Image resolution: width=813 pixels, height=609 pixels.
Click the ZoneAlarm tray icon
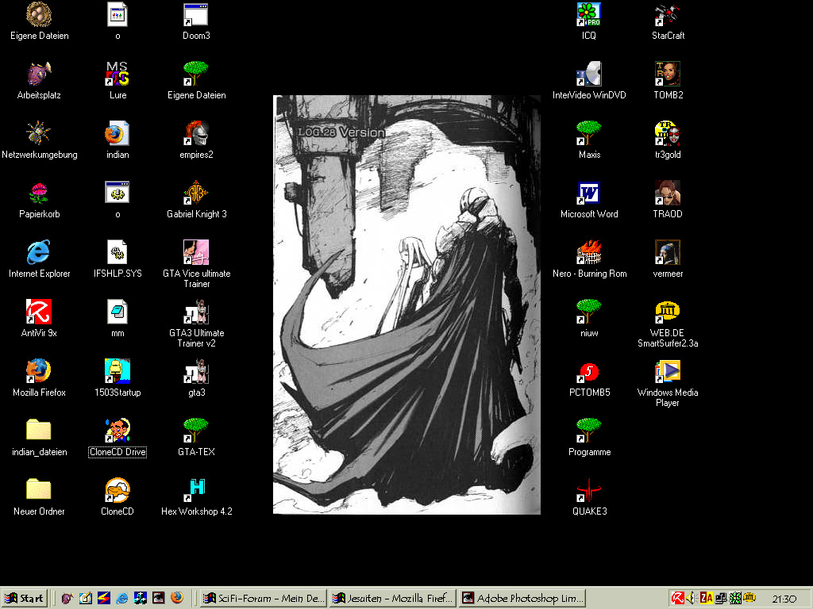(706, 598)
